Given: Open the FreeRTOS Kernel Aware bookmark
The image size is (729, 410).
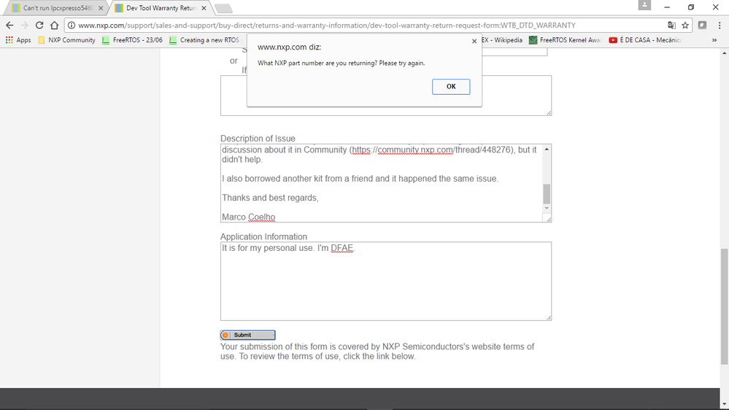Looking at the screenshot, I should (x=566, y=40).
